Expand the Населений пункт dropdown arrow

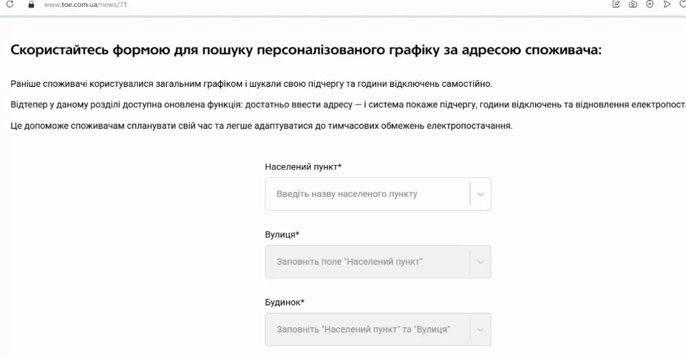click(480, 194)
